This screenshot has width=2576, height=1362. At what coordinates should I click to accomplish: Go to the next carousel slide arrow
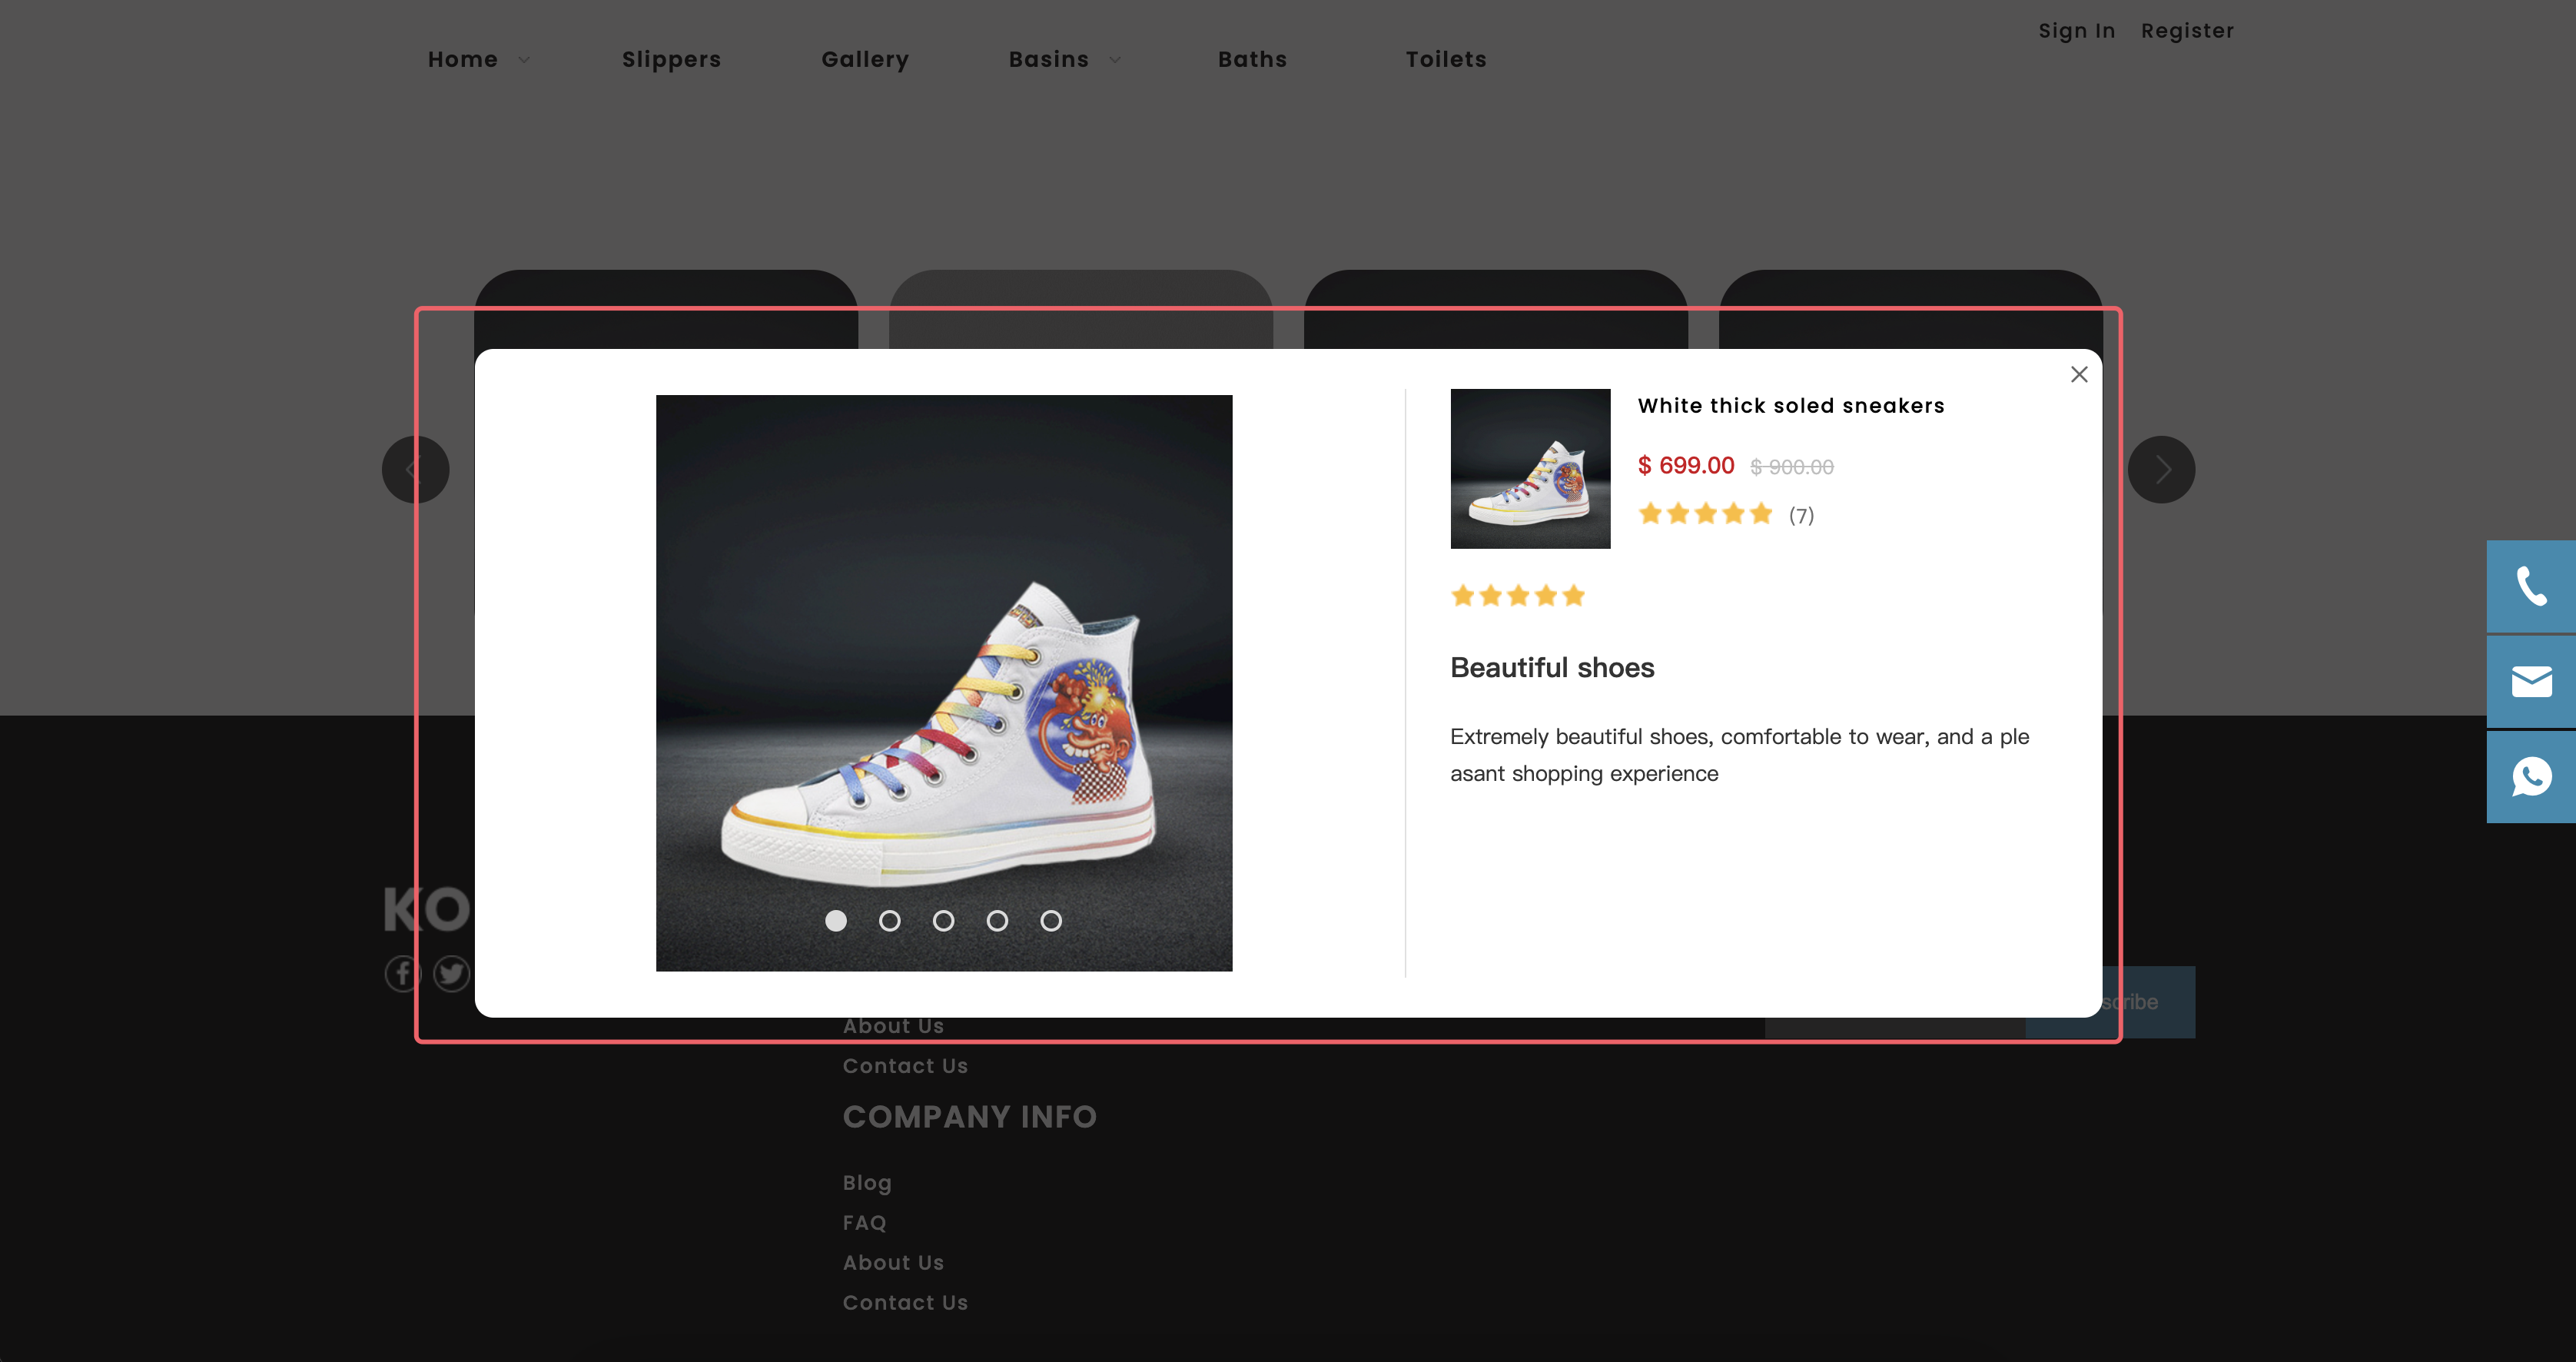click(x=2161, y=469)
